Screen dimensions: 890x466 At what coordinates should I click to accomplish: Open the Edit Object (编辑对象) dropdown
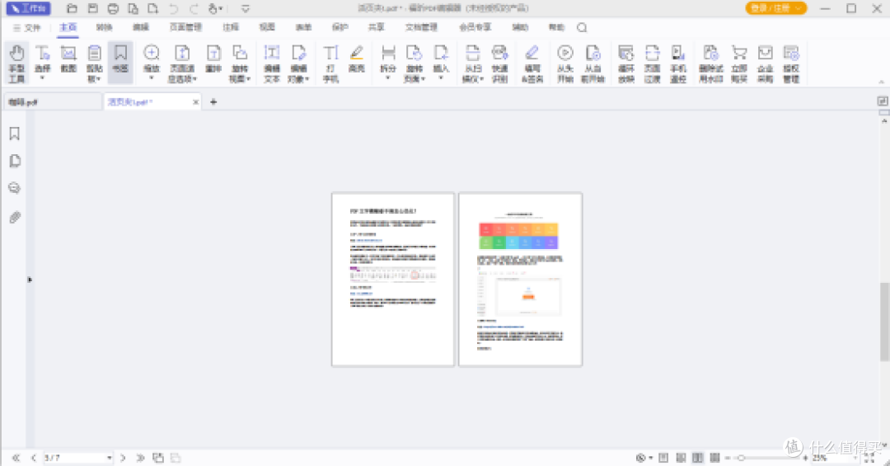click(x=298, y=63)
